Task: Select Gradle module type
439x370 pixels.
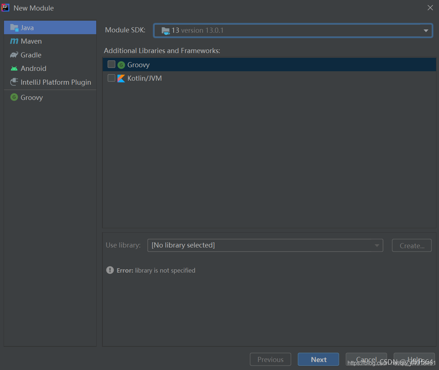Action: [50, 55]
